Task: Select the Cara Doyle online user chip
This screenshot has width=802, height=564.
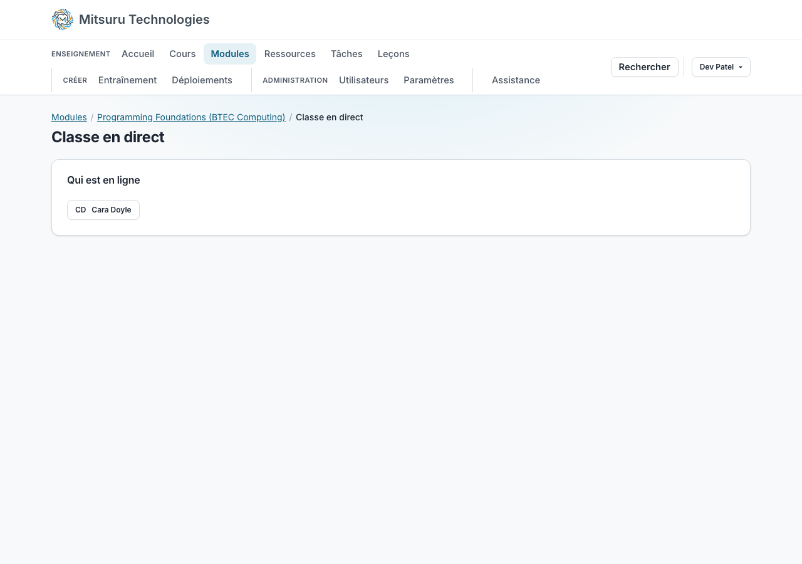Action: click(103, 210)
